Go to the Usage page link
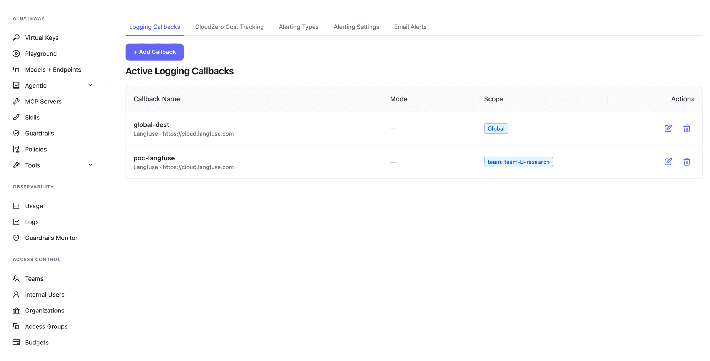Screen dimensions: 710x361 34,206
